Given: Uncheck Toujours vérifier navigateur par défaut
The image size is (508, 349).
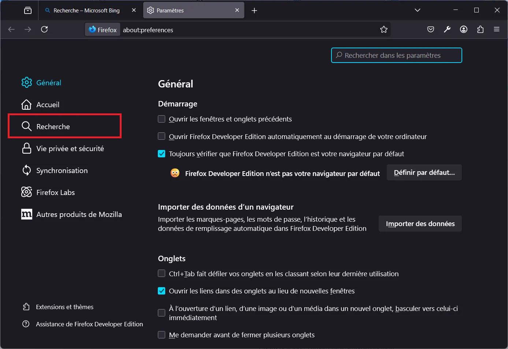Looking at the screenshot, I should (162, 154).
